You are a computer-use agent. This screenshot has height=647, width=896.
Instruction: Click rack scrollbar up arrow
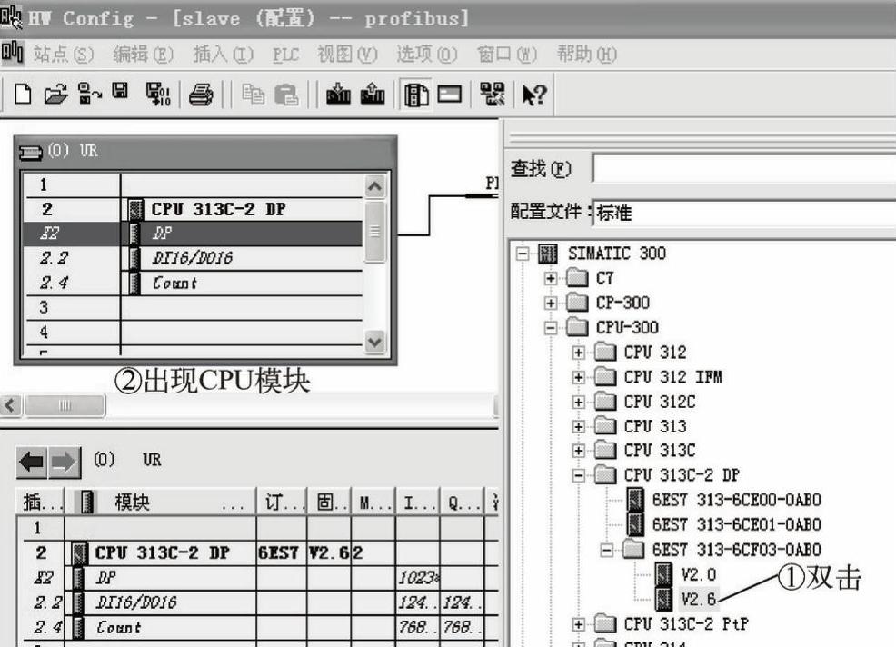point(375,186)
